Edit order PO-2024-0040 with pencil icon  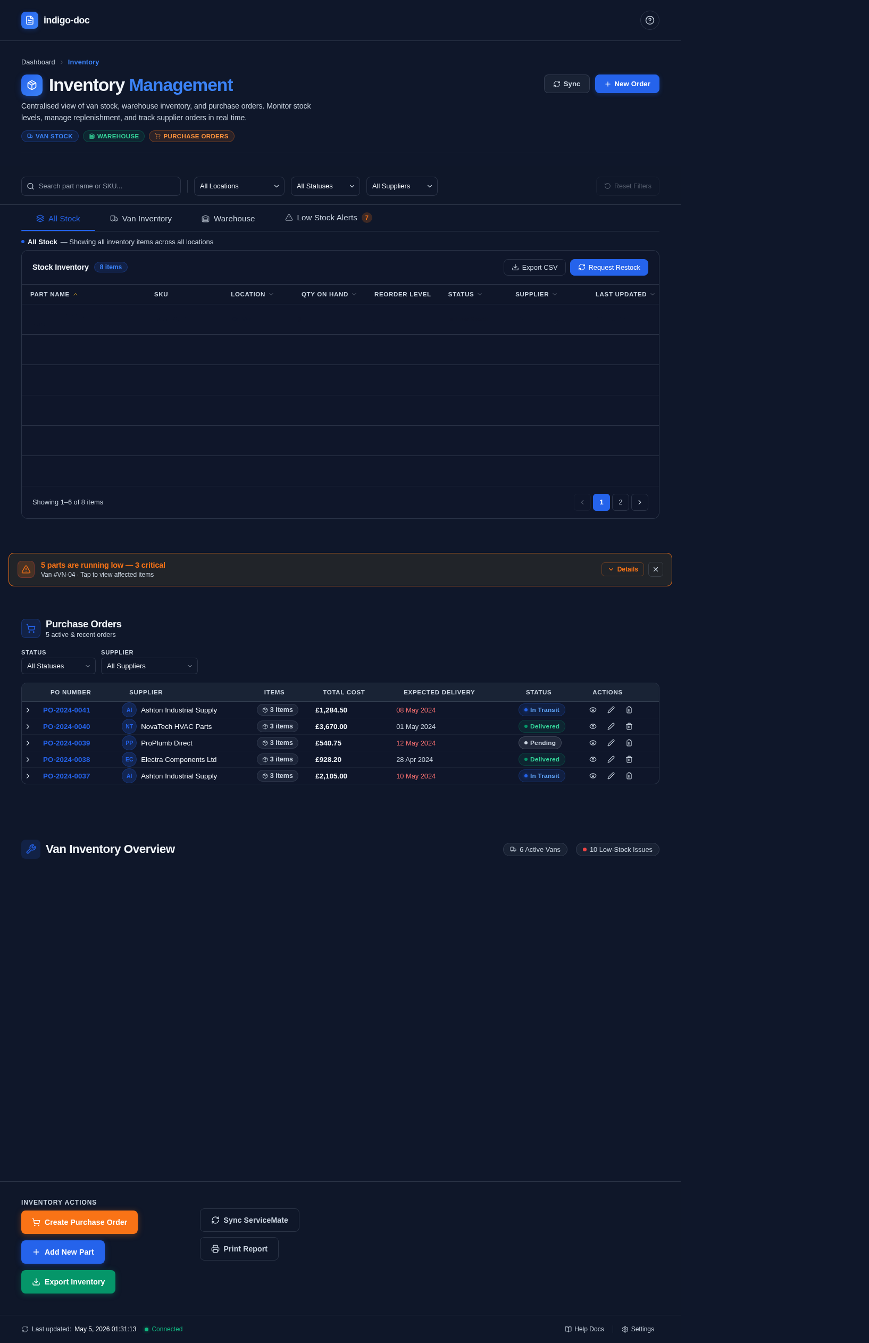[611, 726]
